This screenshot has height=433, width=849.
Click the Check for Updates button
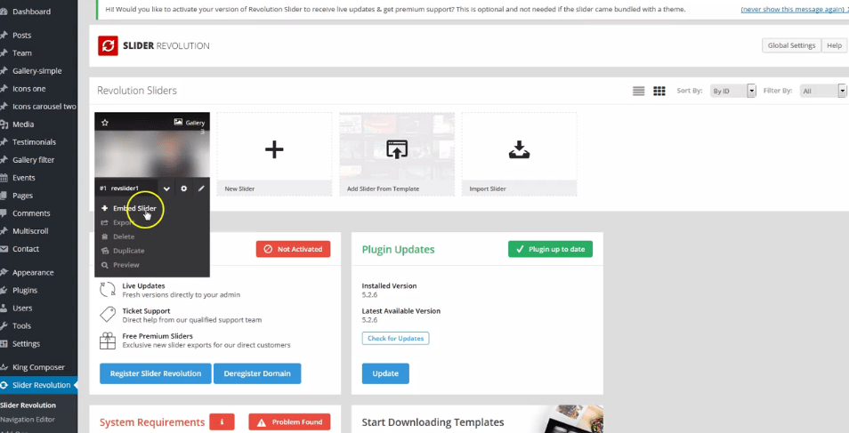click(395, 339)
